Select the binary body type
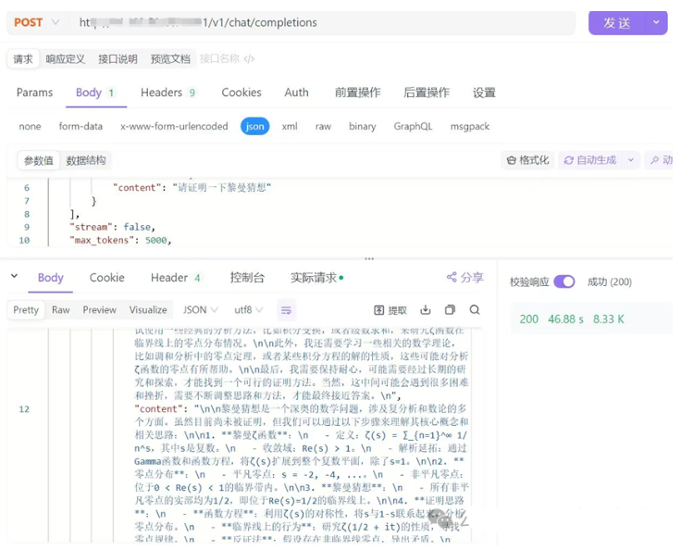681x550 pixels. [362, 127]
